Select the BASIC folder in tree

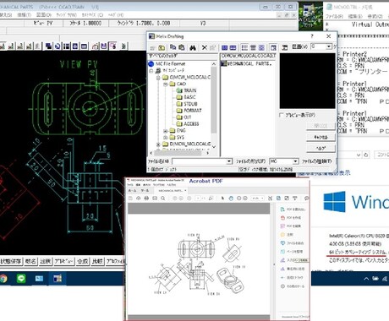(189, 97)
